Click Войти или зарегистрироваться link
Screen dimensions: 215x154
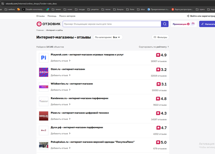coord(201,16)
